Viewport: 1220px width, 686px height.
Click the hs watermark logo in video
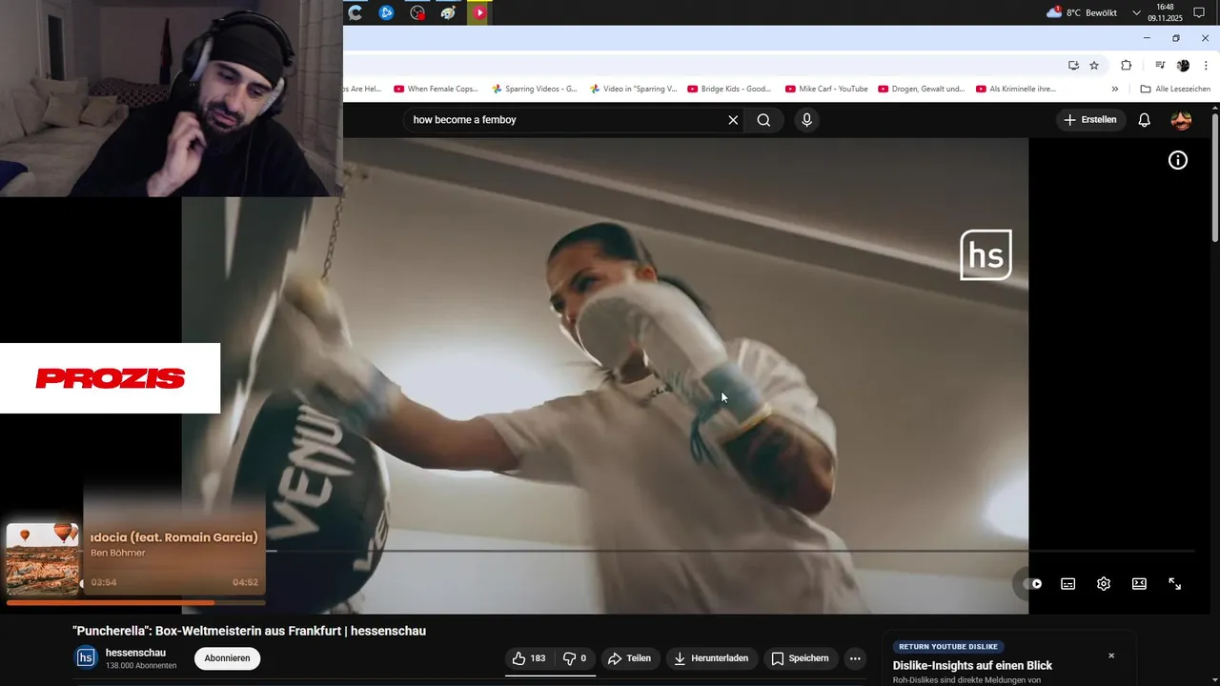pos(986,254)
